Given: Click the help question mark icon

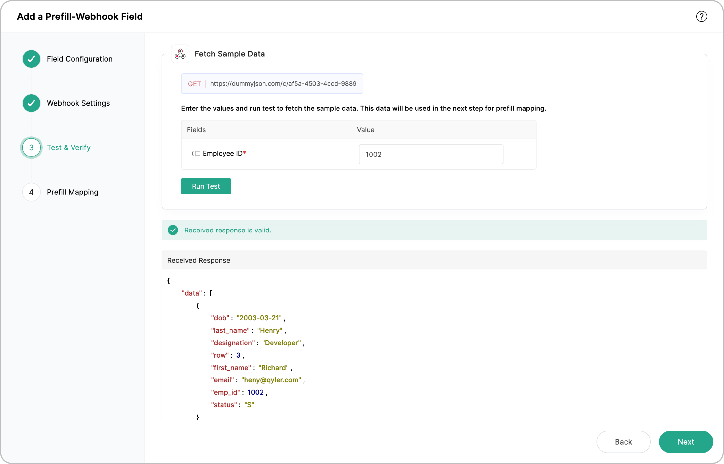Looking at the screenshot, I should pos(701,17).
